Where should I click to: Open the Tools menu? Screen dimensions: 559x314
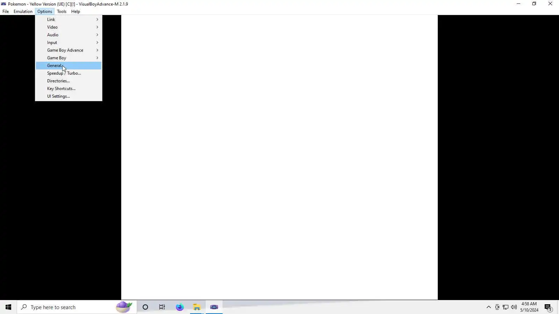coord(62,12)
